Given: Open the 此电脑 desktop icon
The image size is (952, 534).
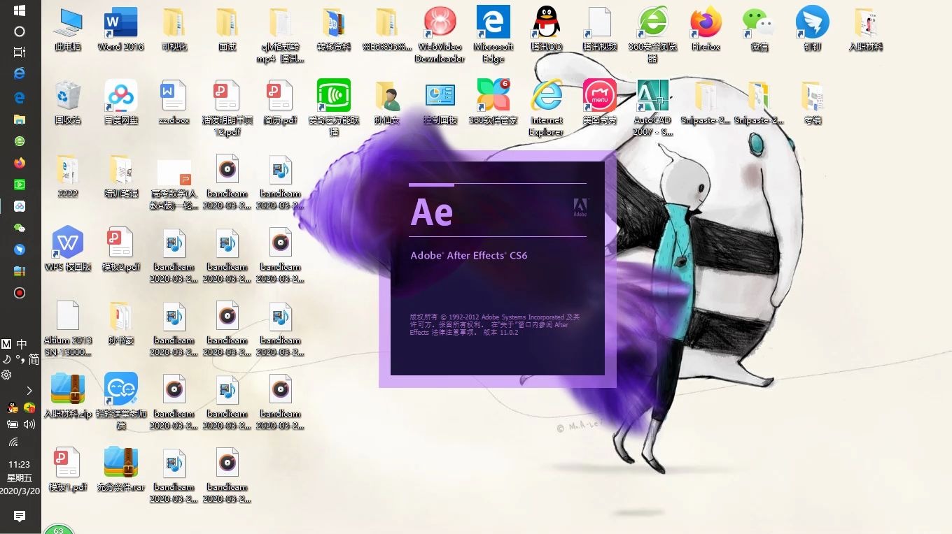Looking at the screenshot, I should pos(68,30).
